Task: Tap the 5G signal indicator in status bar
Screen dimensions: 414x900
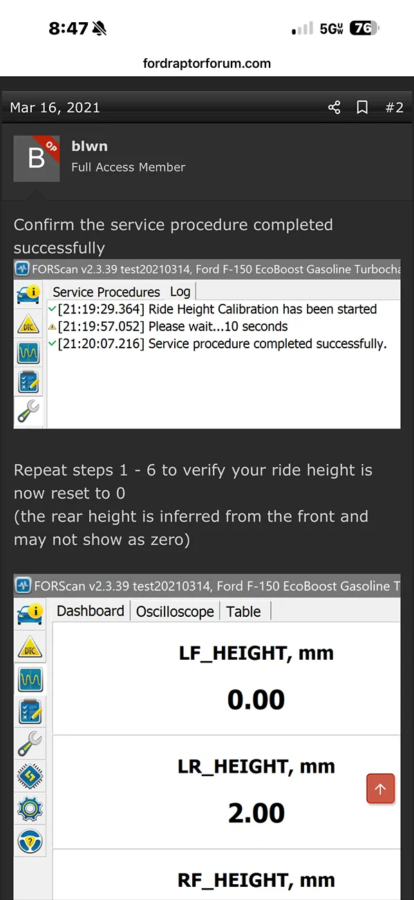Action: (331, 29)
